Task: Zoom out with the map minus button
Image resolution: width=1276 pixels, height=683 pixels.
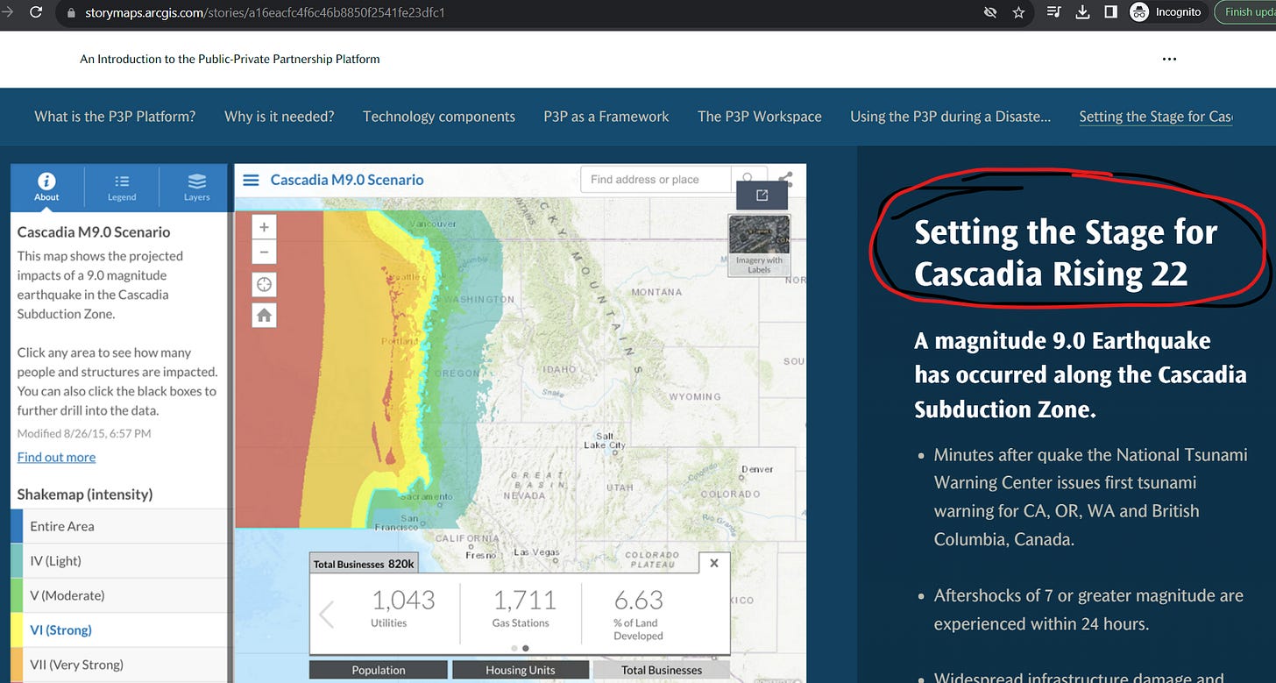Action: (x=264, y=253)
